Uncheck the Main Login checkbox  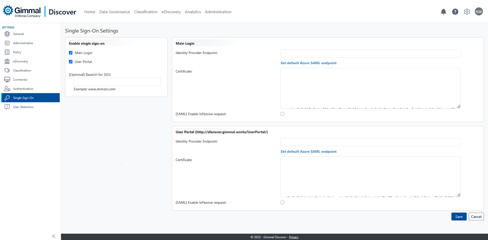tap(71, 53)
